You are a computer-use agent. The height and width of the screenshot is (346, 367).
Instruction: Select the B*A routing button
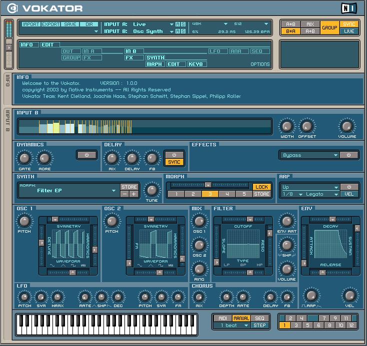pos(290,31)
